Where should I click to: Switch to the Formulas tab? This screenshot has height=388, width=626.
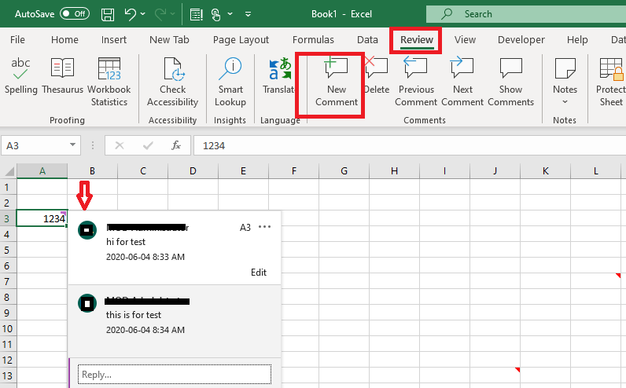tap(313, 40)
